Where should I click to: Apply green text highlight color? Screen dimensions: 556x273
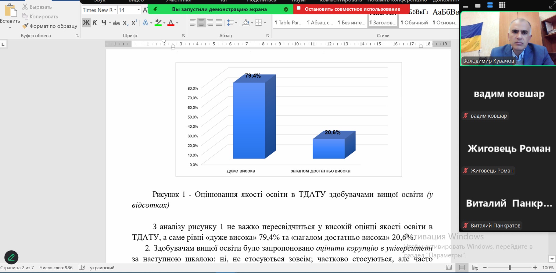tap(158, 23)
